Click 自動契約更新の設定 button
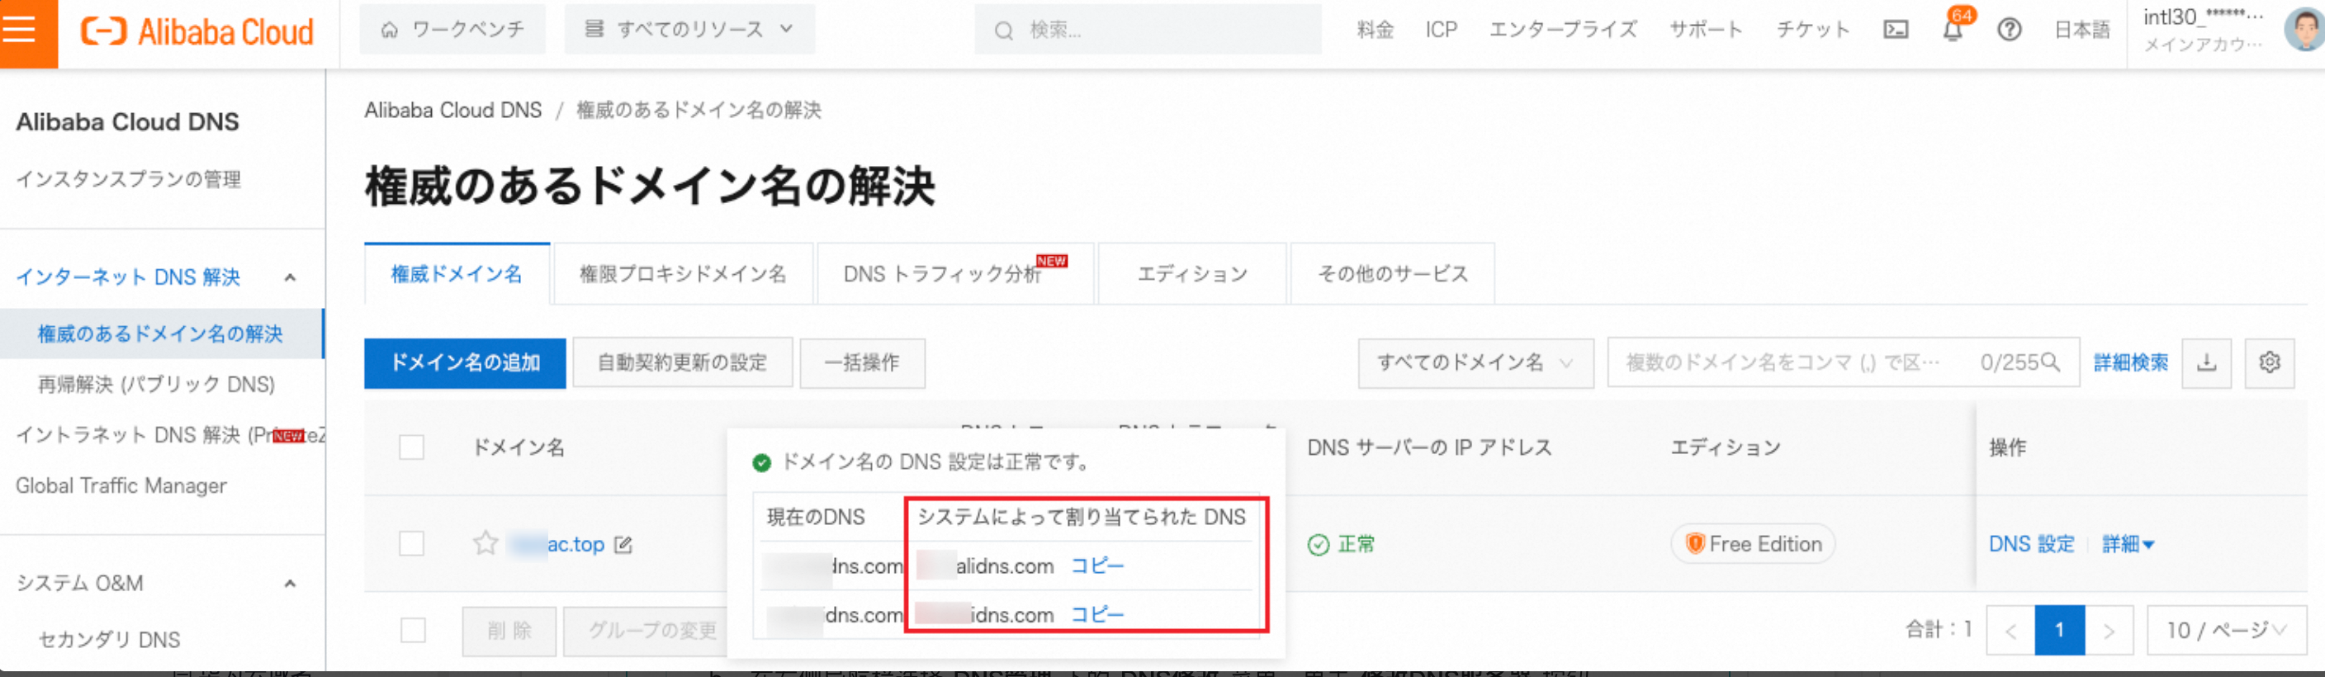 coord(682,363)
